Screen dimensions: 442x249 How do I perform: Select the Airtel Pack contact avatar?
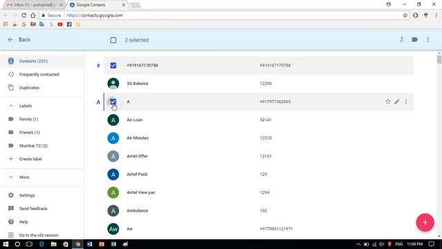click(113, 174)
